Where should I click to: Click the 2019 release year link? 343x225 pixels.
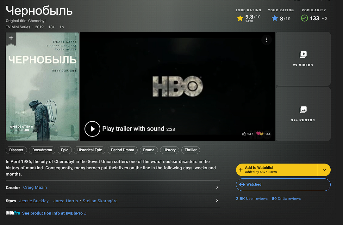pyautogui.click(x=39, y=27)
